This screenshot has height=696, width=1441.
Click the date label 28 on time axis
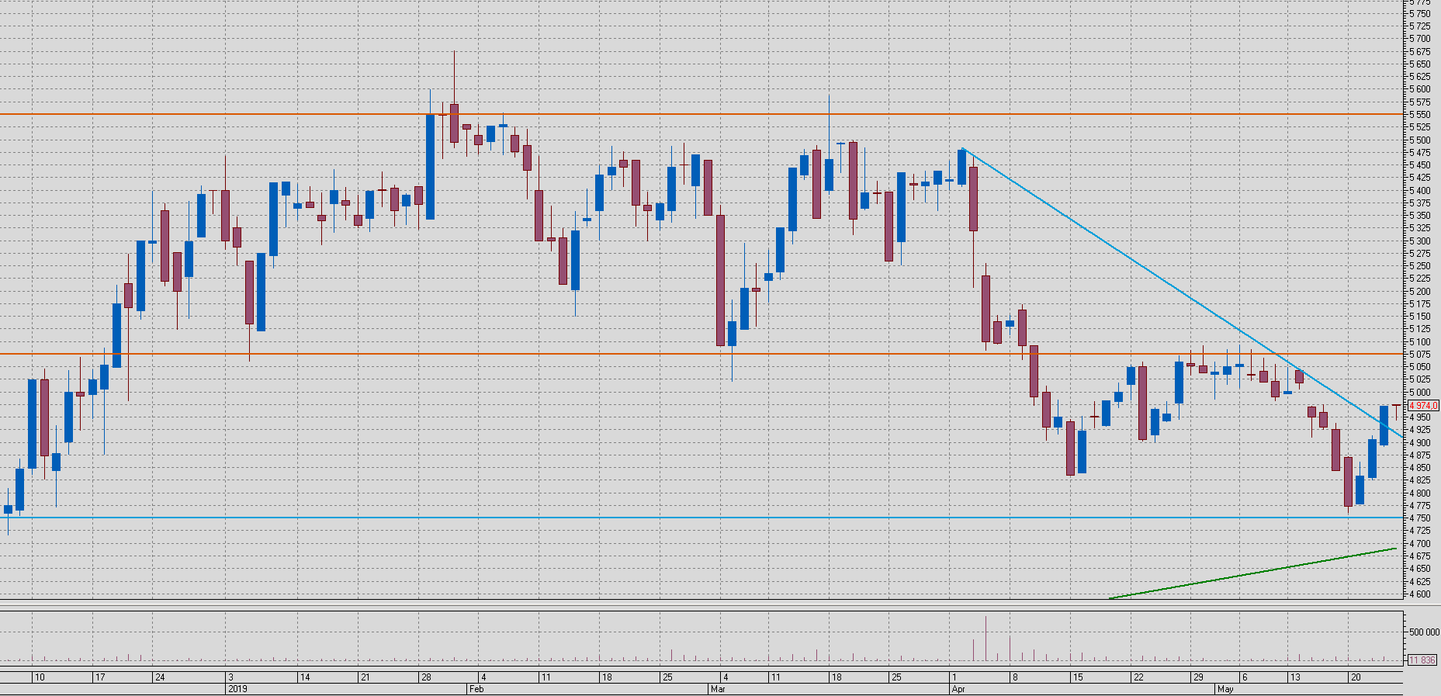(425, 677)
